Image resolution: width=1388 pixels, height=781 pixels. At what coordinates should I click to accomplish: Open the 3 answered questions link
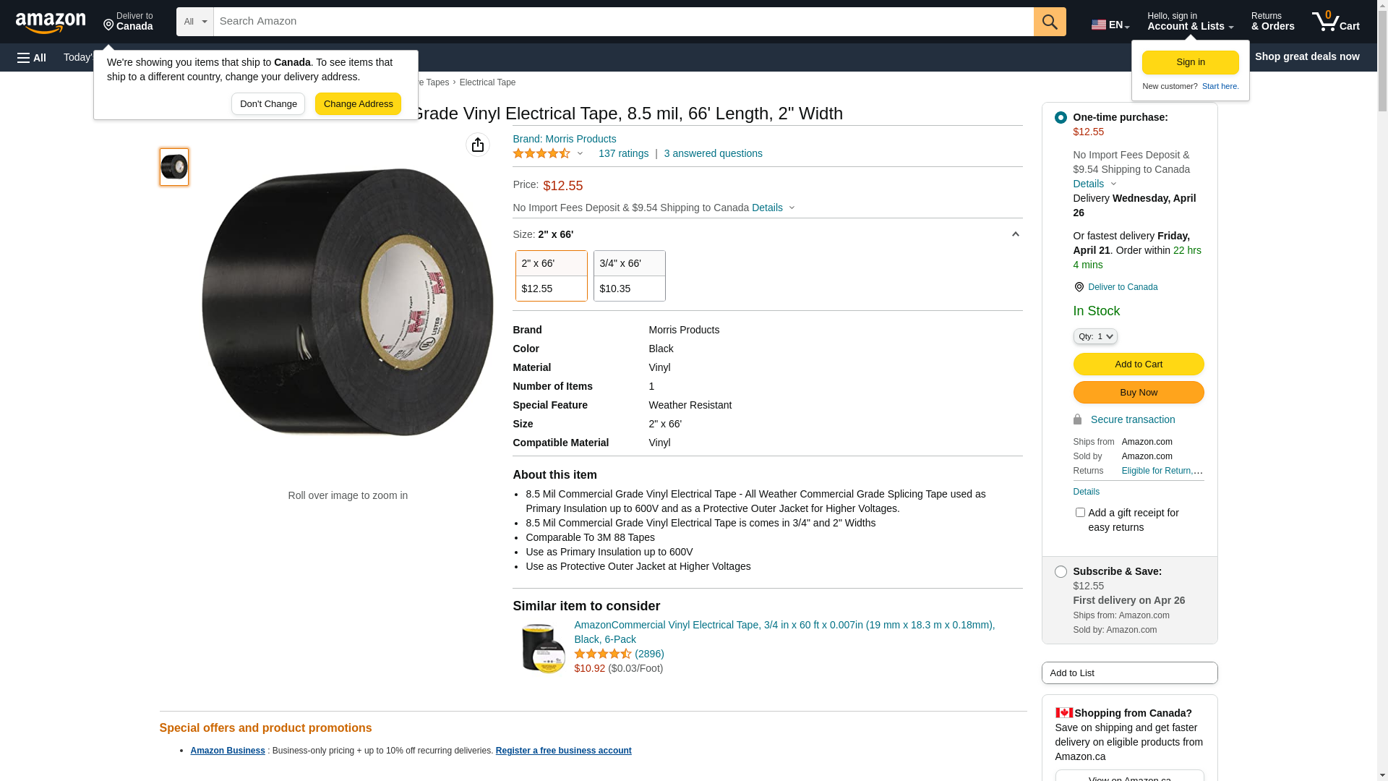click(x=713, y=153)
